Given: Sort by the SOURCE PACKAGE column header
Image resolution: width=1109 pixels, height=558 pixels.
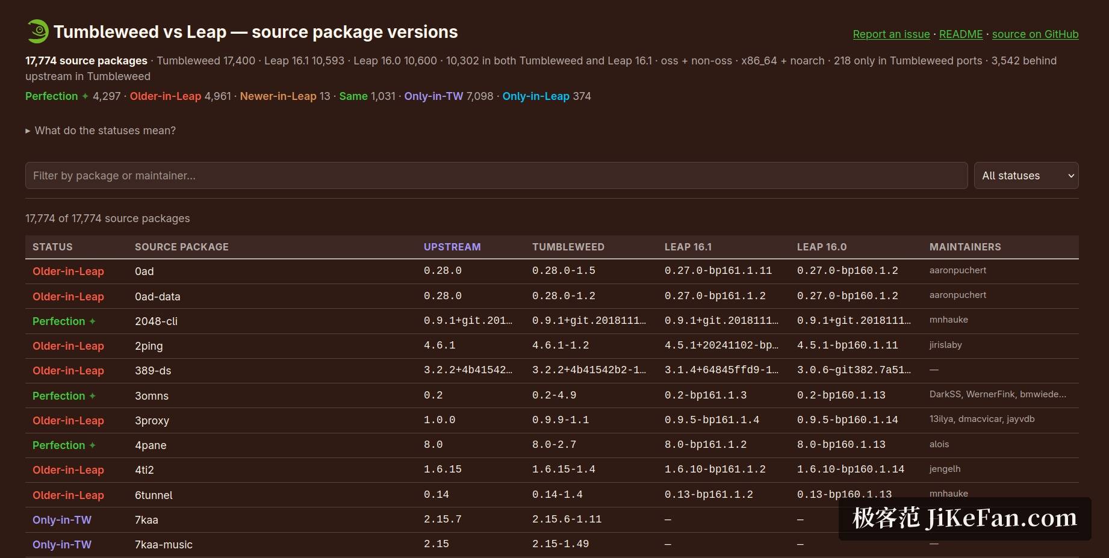Looking at the screenshot, I should (x=182, y=247).
